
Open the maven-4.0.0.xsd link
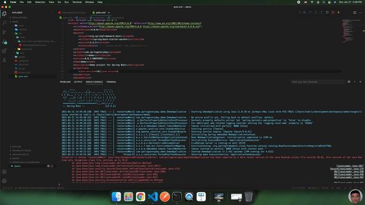coord(171,27)
